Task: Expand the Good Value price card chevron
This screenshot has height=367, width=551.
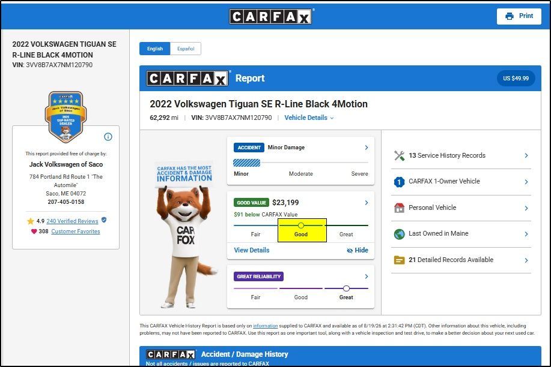Action: tap(366, 203)
